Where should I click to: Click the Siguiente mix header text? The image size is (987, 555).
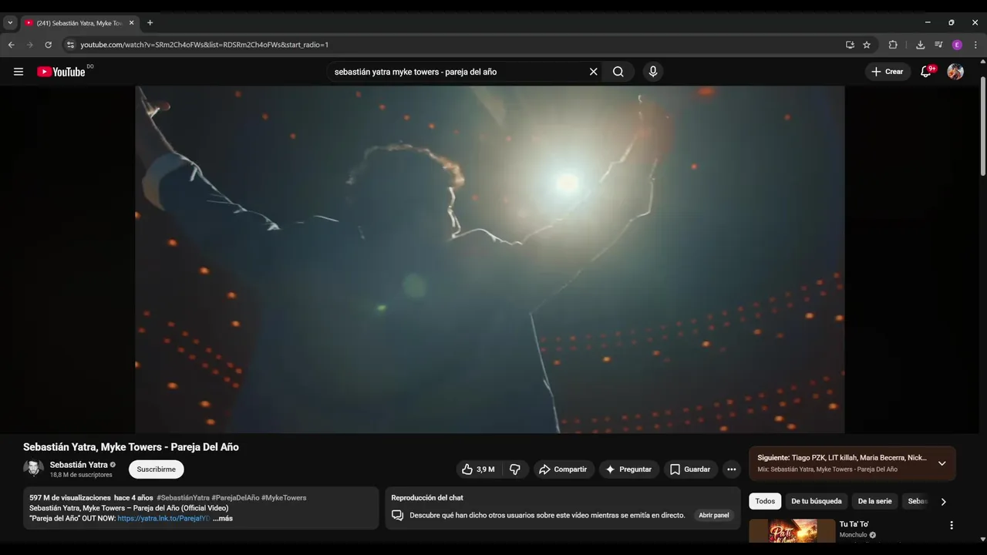(x=842, y=458)
